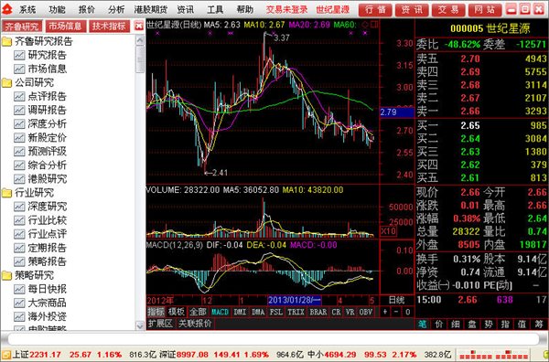The width and height of the screenshot is (549, 362).
Task: Click the red house logo icon
Action: pyautogui.click(x=7, y=9)
